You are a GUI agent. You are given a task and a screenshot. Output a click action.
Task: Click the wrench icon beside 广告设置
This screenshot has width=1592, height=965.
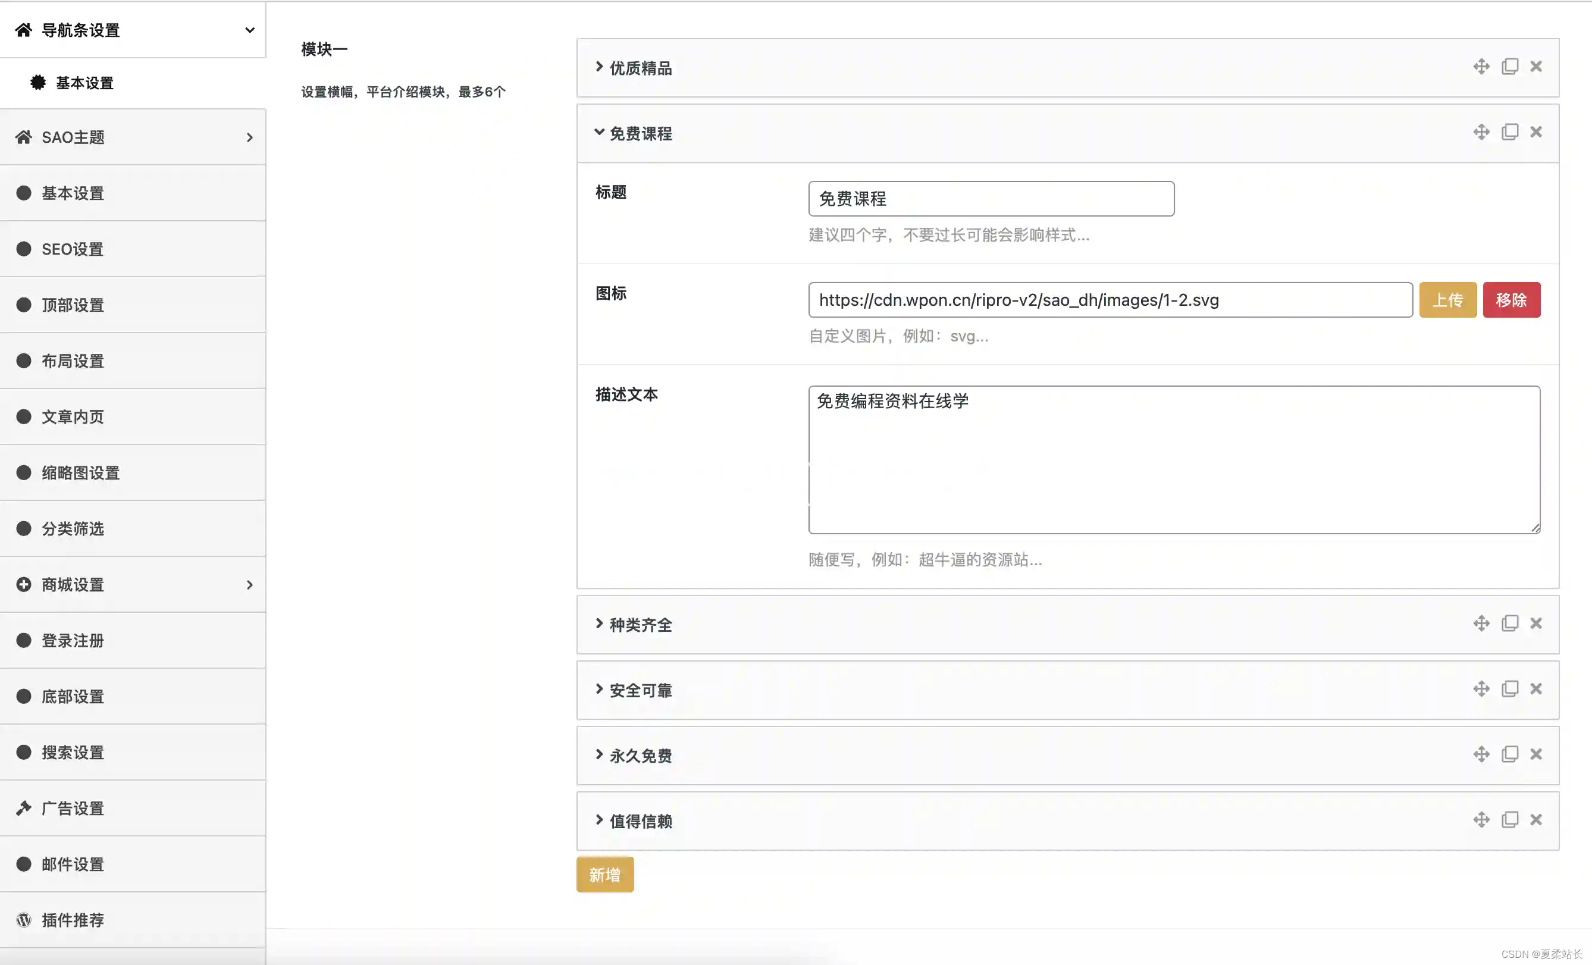24,807
